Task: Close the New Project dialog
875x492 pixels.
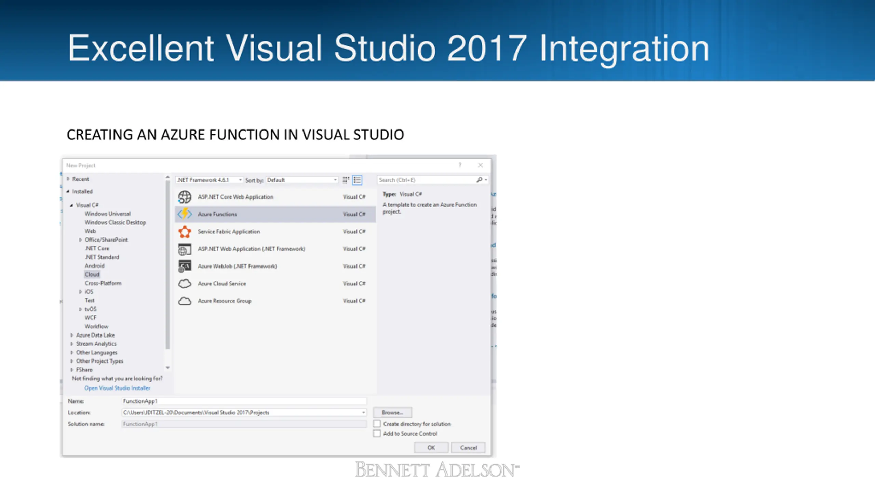Action: point(480,165)
